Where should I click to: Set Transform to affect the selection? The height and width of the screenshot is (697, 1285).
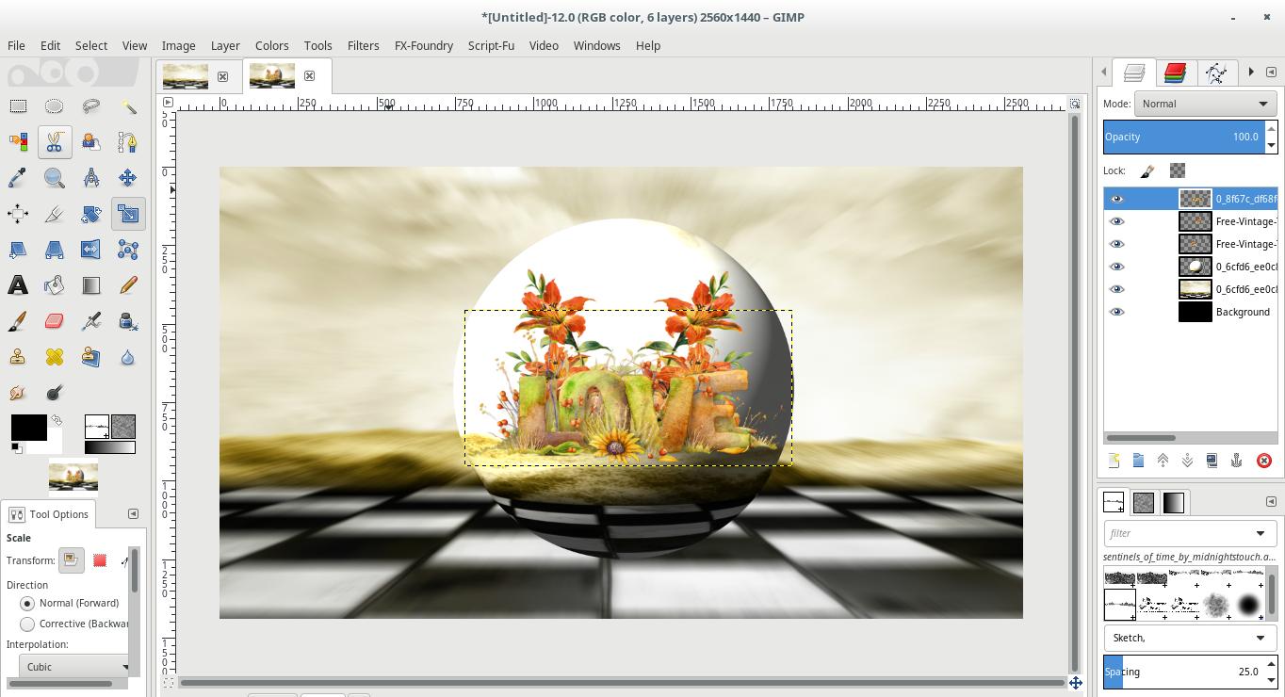100,560
